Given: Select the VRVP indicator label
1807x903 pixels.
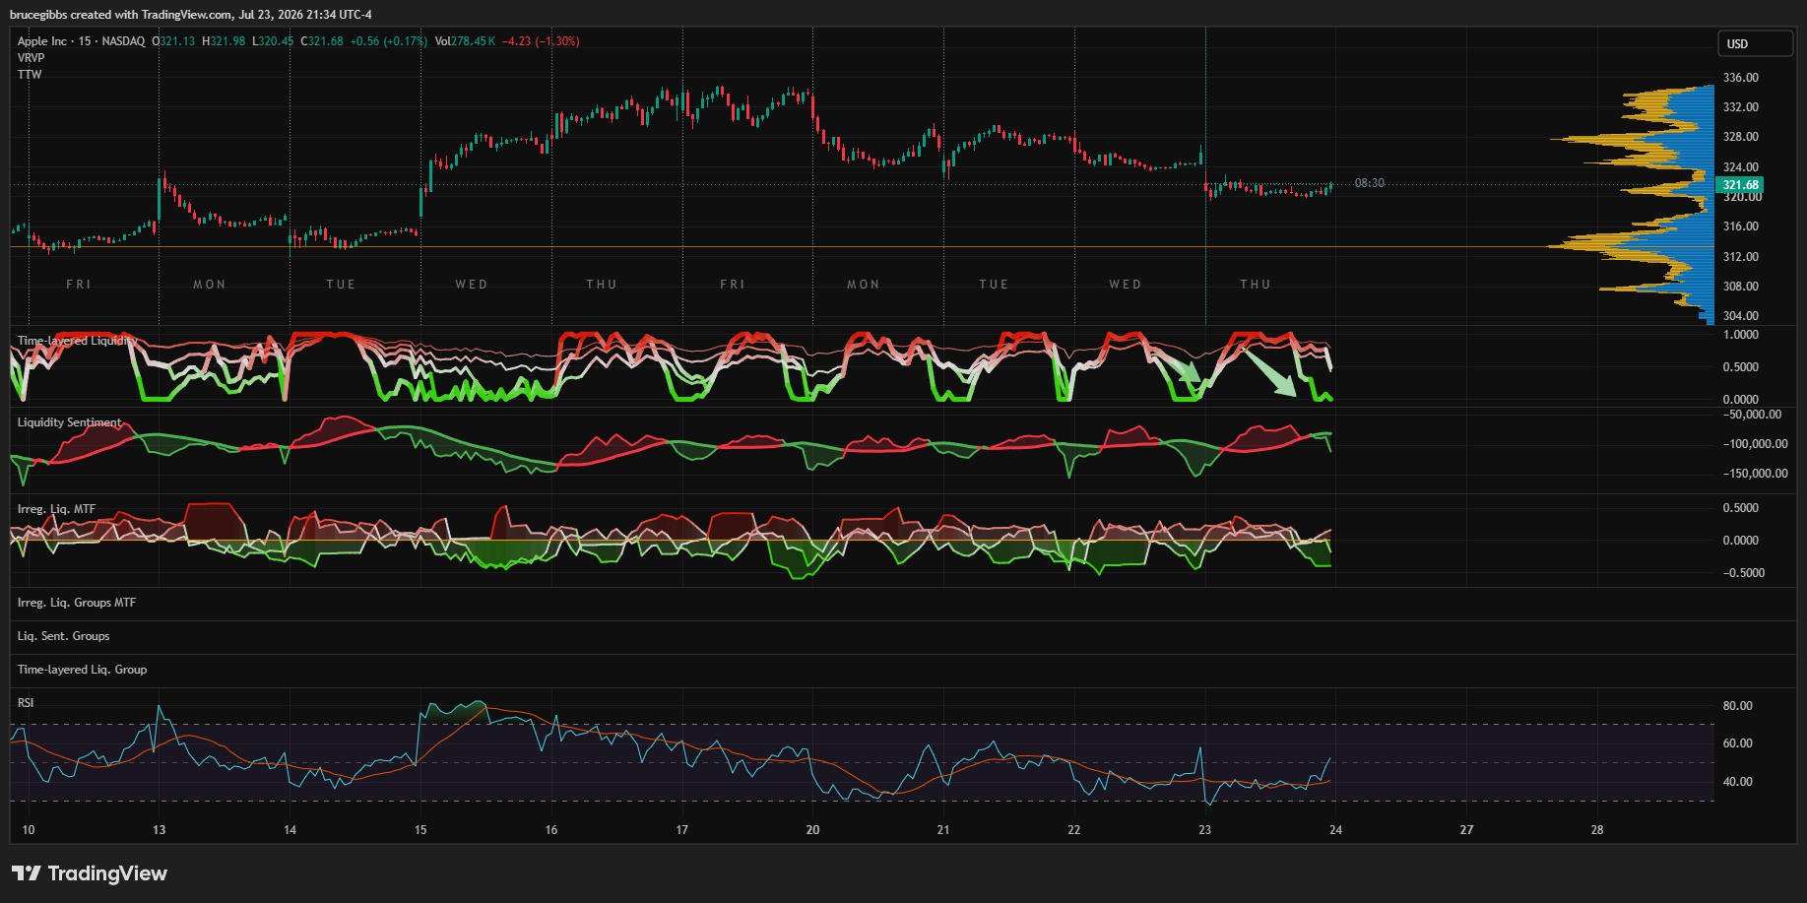Looking at the screenshot, I should coord(31,58).
